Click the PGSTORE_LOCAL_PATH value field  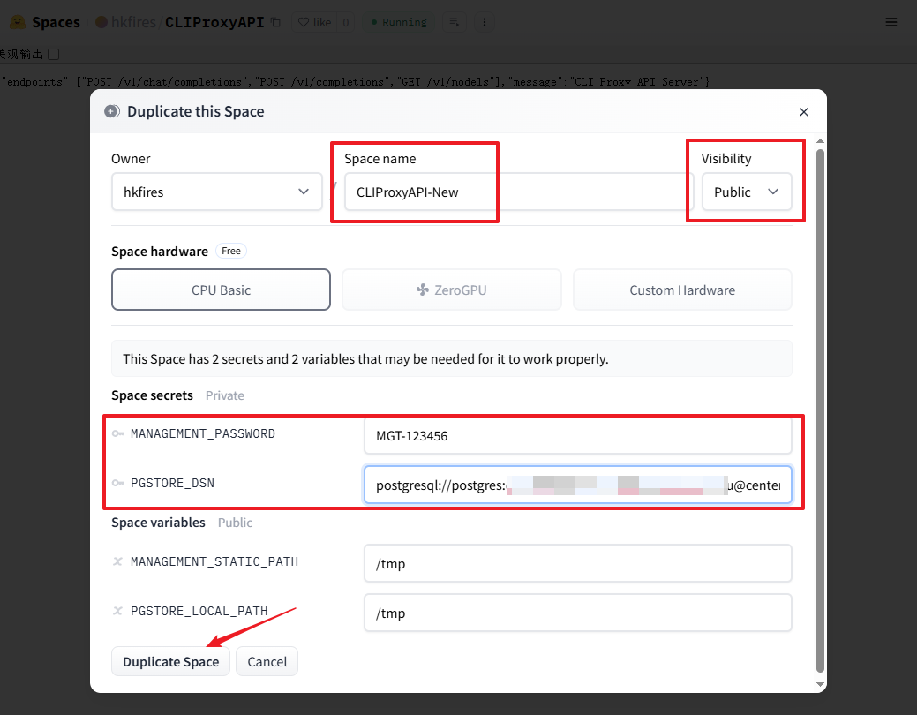pos(577,613)
